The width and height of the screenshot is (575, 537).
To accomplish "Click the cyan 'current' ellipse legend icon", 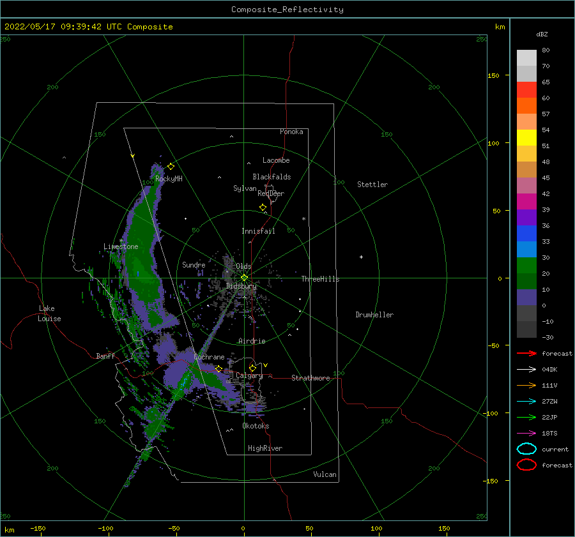I will (526, 449).
